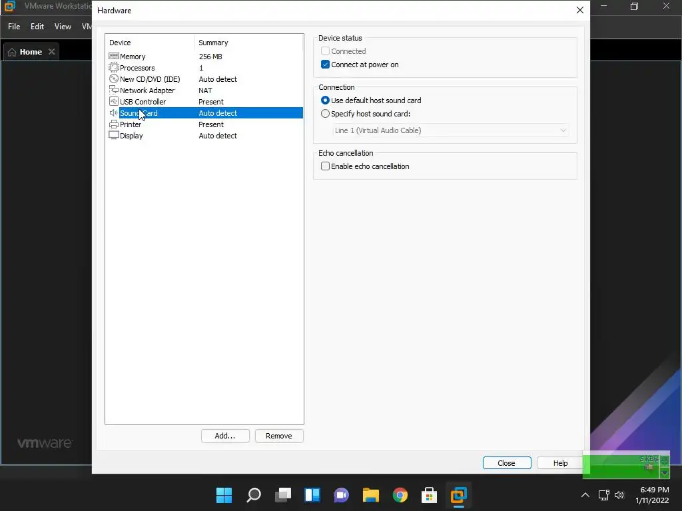The image size is (682, 511).
Task: Select the 'Sound Card' row label
Action: pyautogui.click(x=139, y=113)
